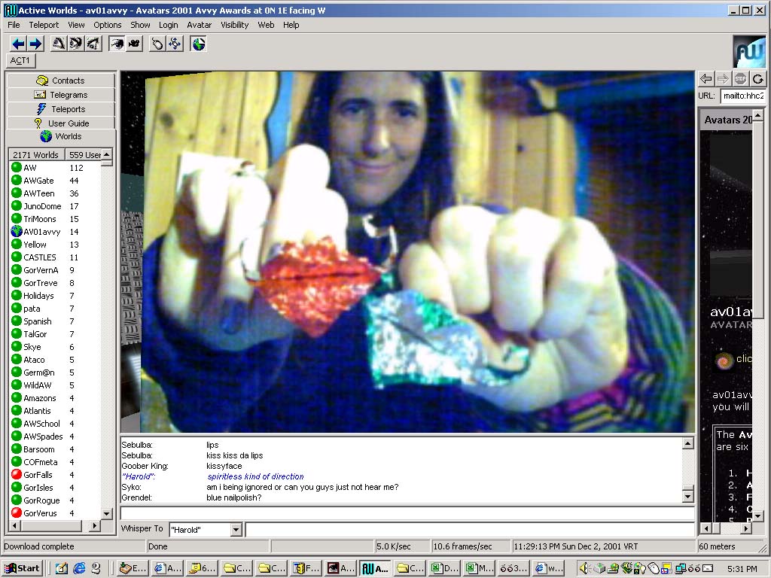This screenshot has height=578, width=771.
Task: Open the Visibility menu
Action: click(x=234, y=25)
